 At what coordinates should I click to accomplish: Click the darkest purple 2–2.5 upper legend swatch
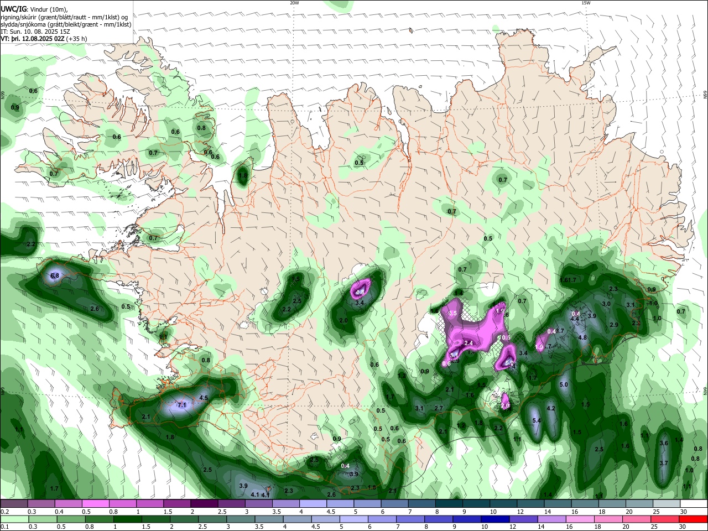tap(204, 504)
